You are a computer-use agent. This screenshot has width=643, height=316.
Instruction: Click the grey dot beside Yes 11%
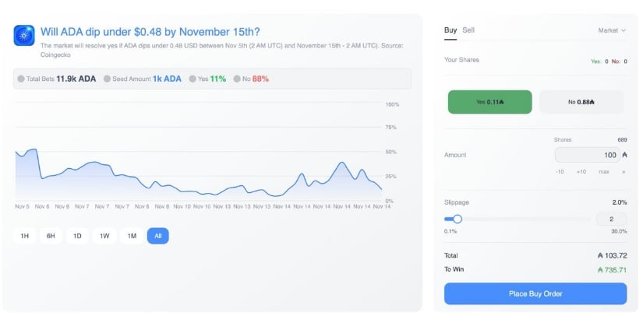(193, 79)
